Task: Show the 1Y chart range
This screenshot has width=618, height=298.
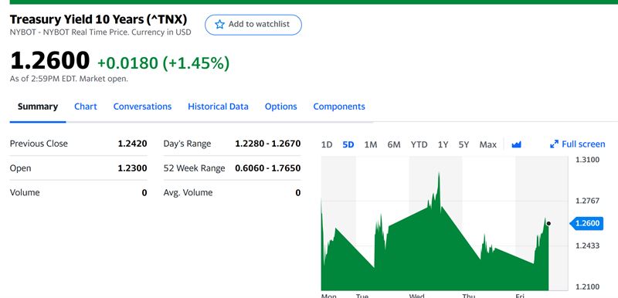Action: [x=443, y=144]
